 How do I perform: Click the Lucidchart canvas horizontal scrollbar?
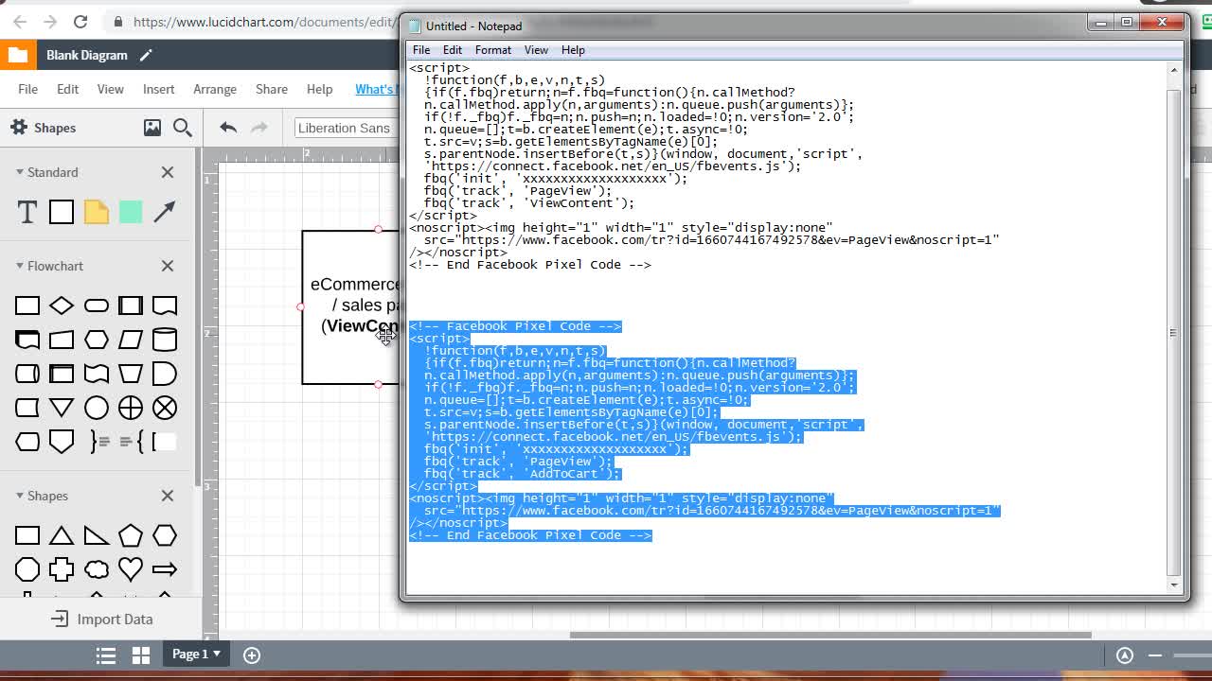[x=829, y=635]
